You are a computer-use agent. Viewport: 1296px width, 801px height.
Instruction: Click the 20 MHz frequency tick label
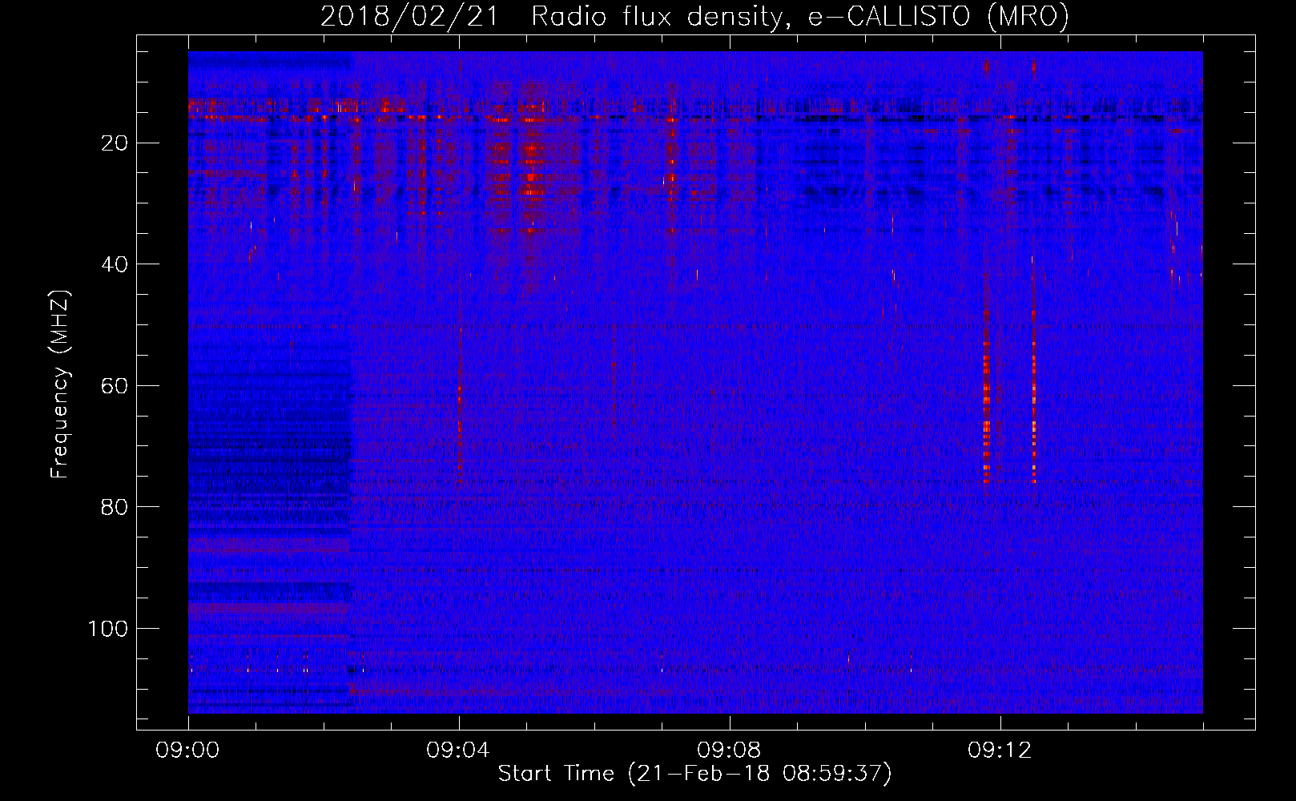115,143
